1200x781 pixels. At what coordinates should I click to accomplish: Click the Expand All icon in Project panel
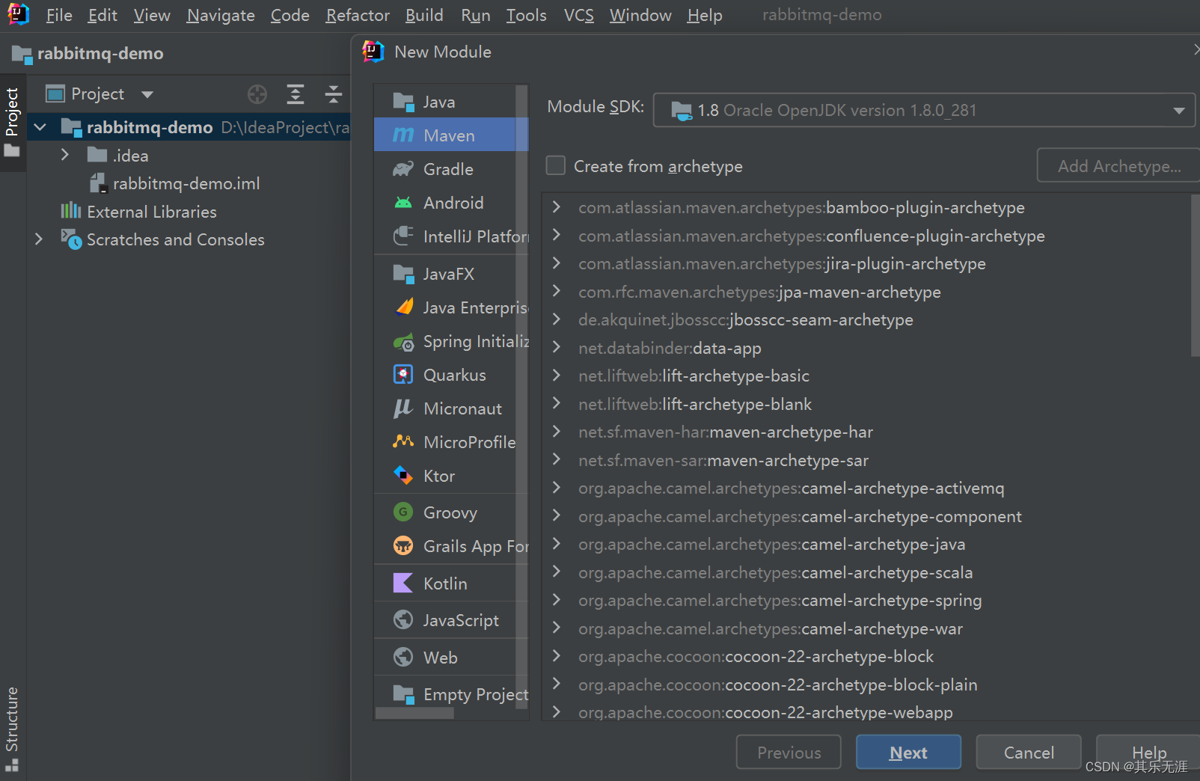296,94
